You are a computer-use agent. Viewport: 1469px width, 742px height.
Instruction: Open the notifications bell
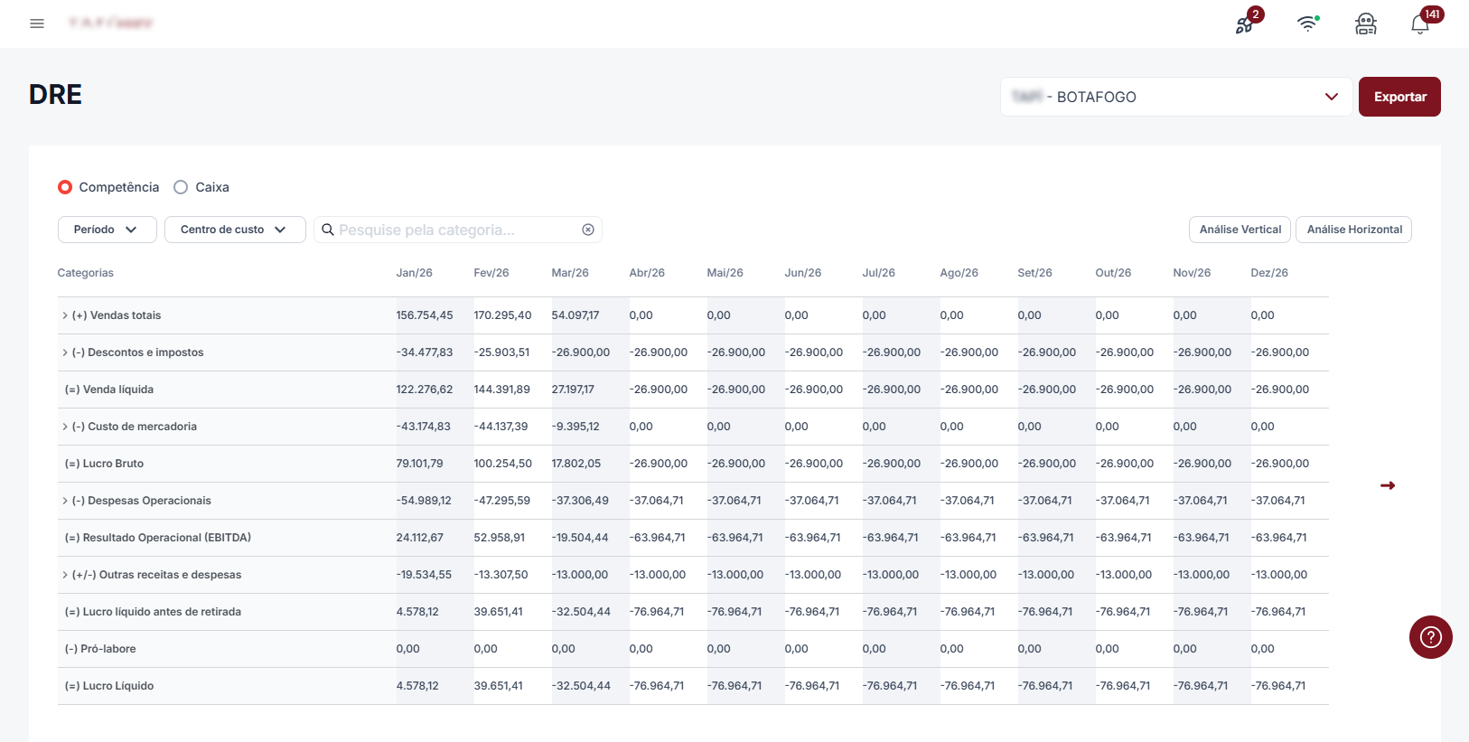coord(1420,24)
